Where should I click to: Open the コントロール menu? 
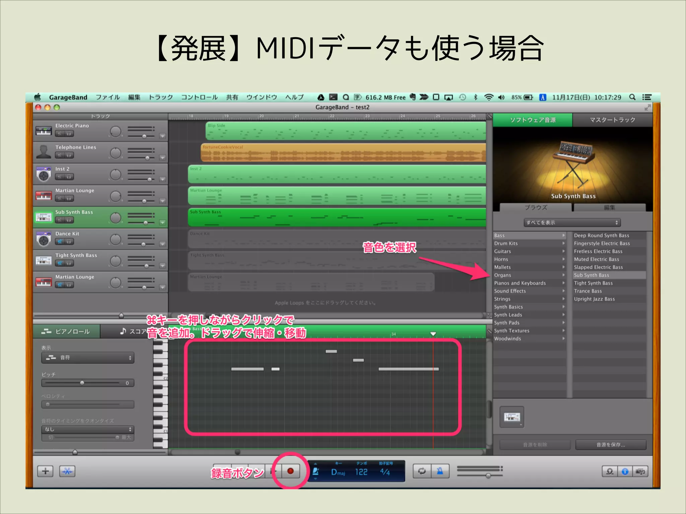199,97
